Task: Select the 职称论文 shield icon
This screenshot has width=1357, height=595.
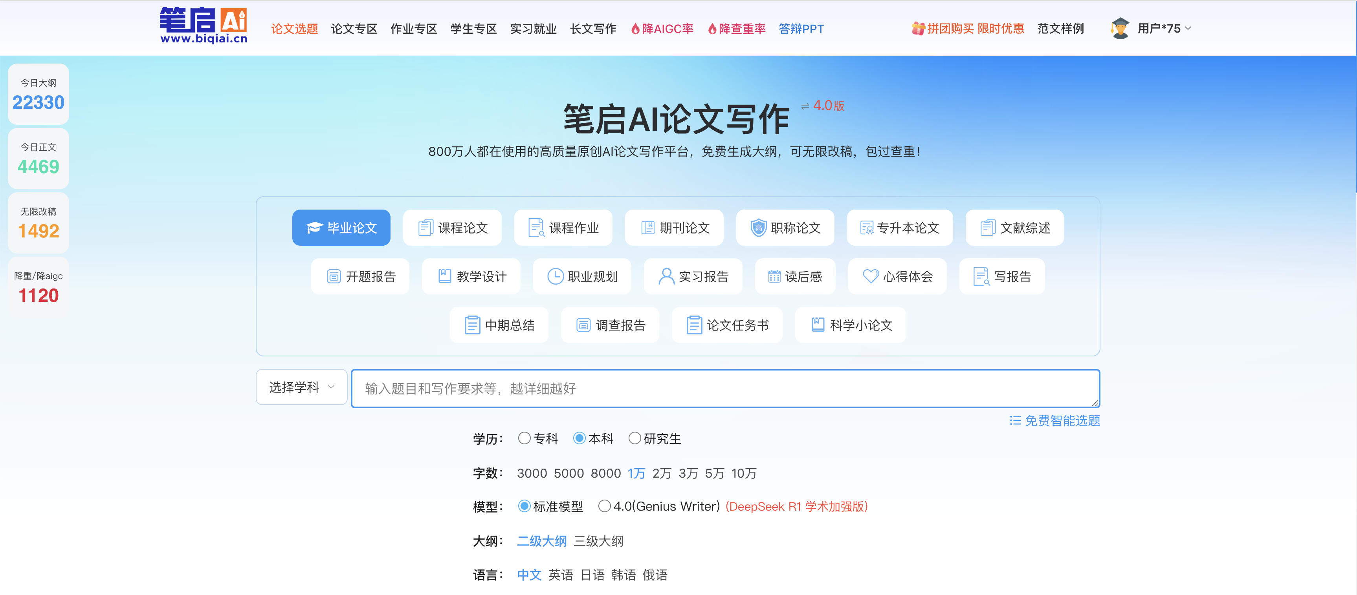Action: coord(758,227)
